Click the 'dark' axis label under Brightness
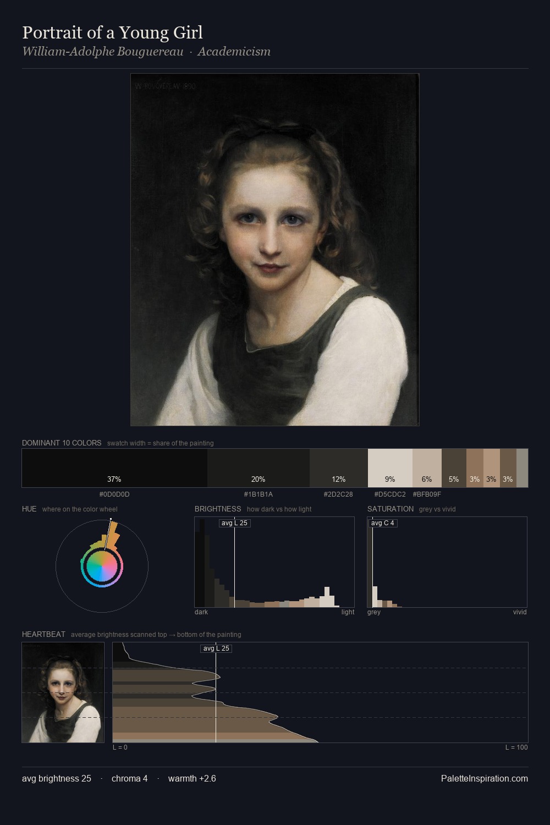 [201, 612]
